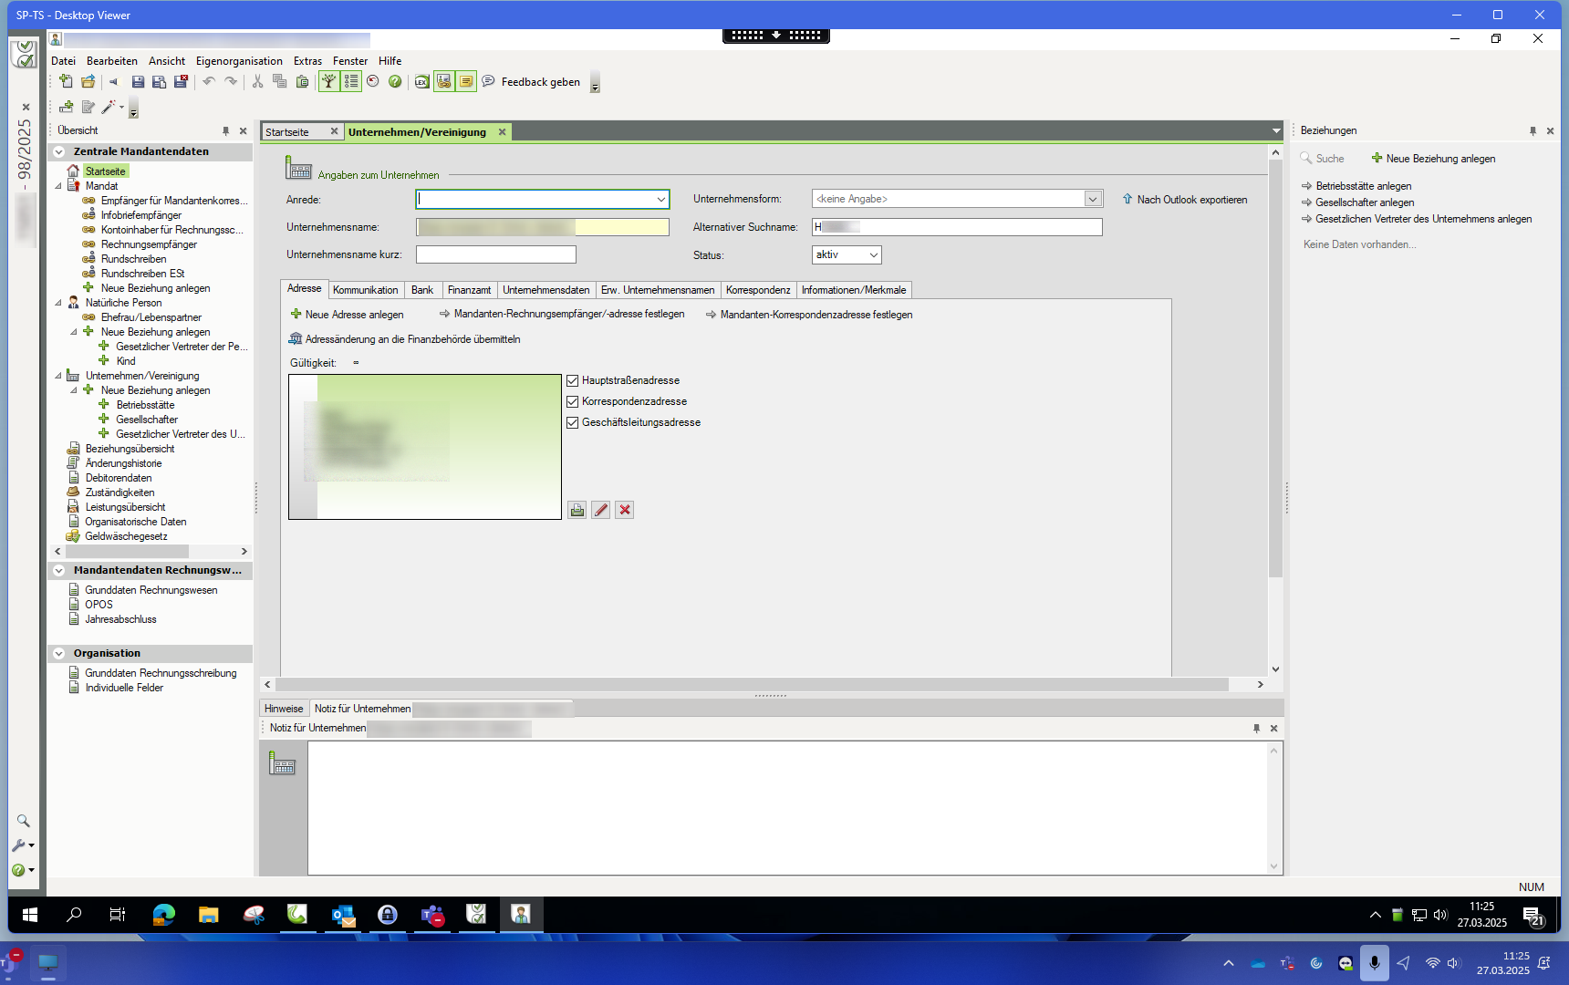
Task: Open the Eigenorganisation menu
Action: 239,61
